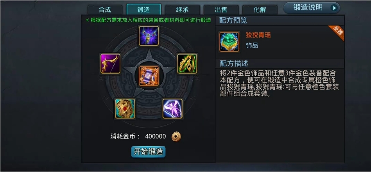Select the green jade ring slot
Viewport: 371px width, 172px height.
(x=187, y=64)
